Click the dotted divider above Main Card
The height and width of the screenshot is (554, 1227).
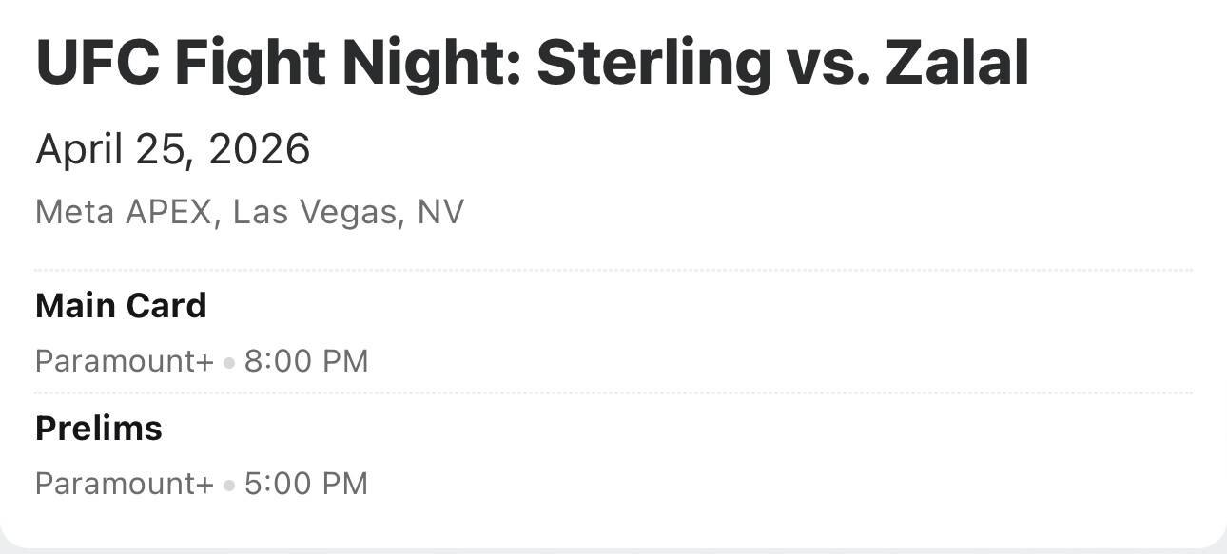[x=613, y=271]
